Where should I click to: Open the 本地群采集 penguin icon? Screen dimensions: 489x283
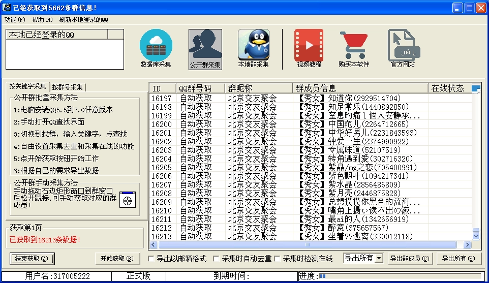coord(253,49)
